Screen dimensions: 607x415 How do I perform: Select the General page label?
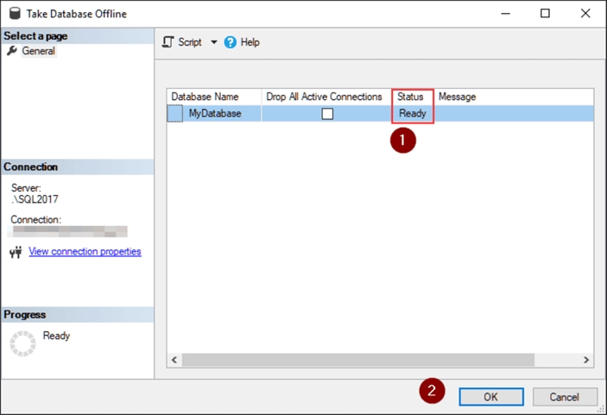[x=38, y=51]
